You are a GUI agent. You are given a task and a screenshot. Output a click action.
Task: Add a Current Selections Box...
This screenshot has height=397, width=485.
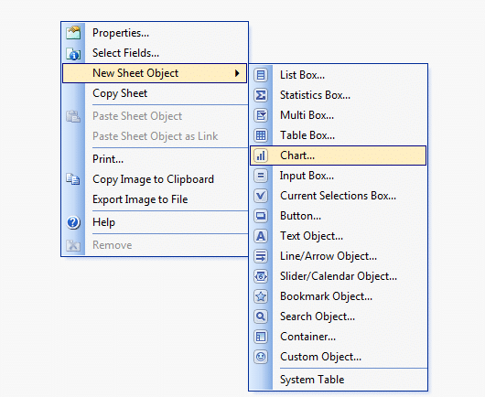click(338, 196)
